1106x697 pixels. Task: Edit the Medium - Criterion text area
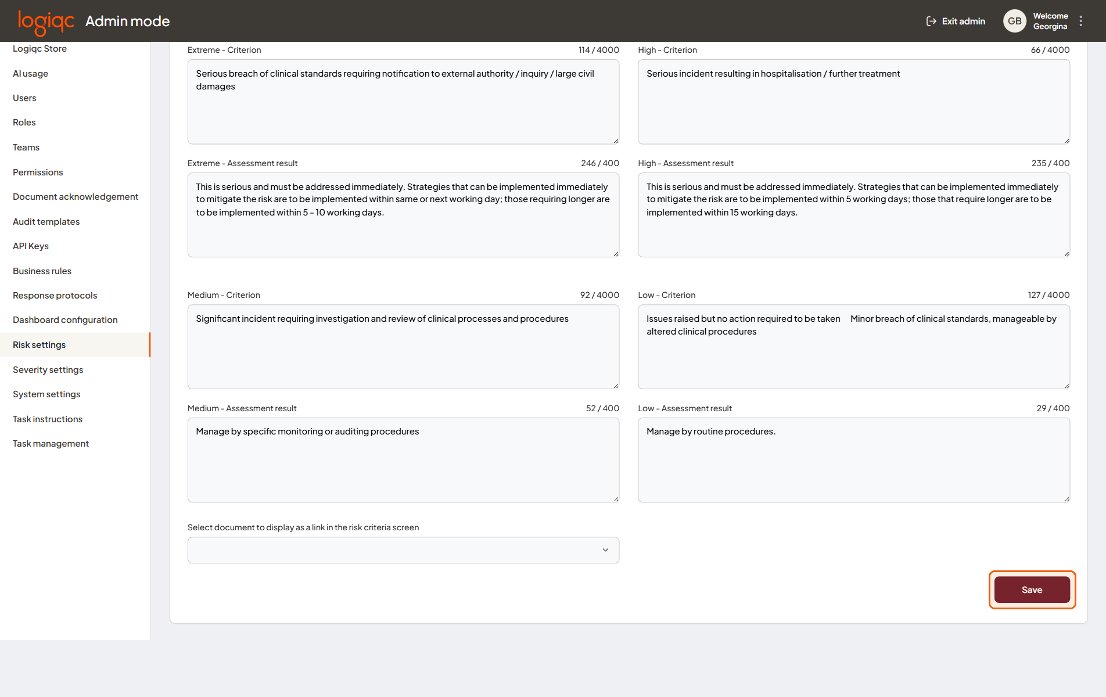[x=403, y=347]
